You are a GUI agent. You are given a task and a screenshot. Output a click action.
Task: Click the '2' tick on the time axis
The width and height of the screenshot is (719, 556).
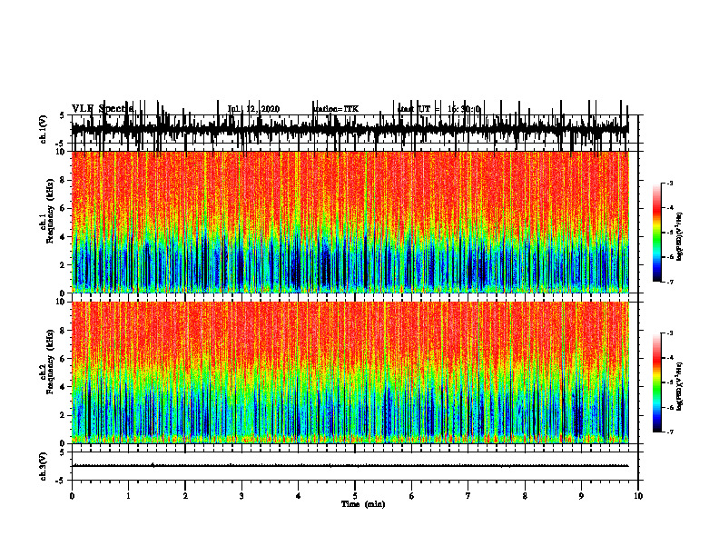(x=185, y=496)
